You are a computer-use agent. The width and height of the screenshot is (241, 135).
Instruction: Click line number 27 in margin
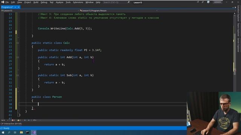point(10,64)
